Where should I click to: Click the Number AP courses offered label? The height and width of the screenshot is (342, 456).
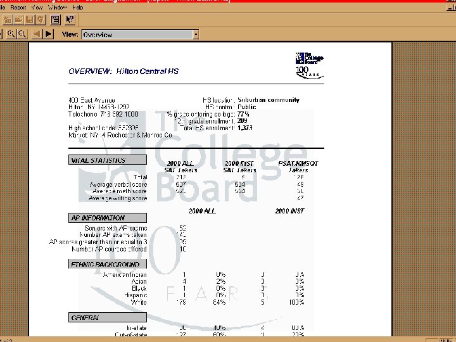pos(110,249)
